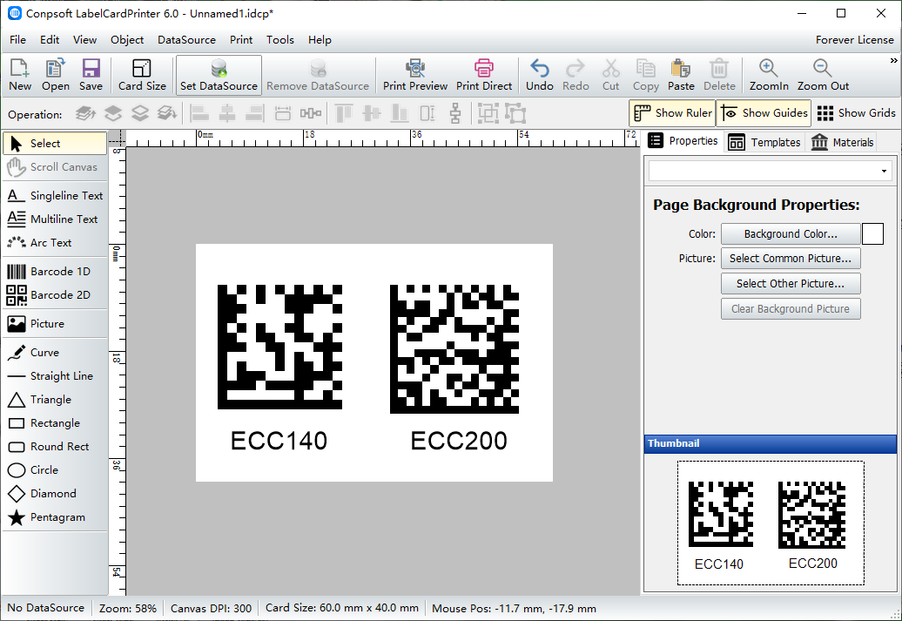Choose the Pentagram star tool

[x=55, y=517]
